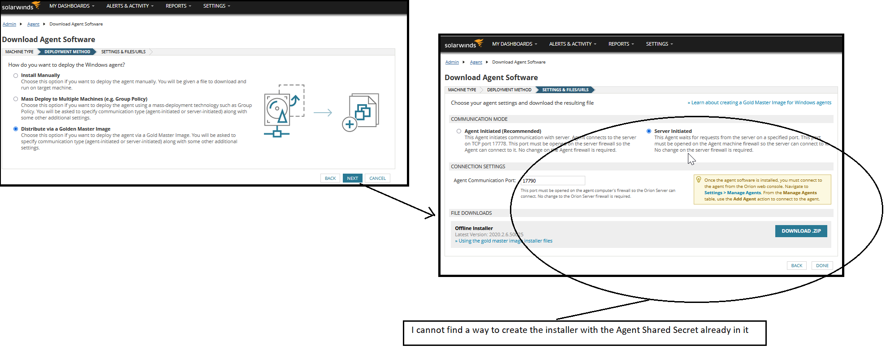Click NEXT button
The width and height of the screenshot is (890, 362).
[353, 178]
